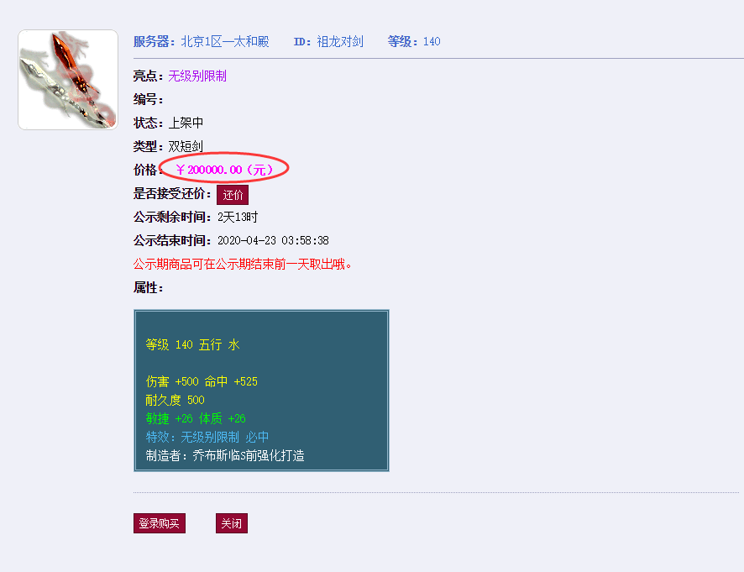Click the green 敏捷 +26 体质 +26 line
Viewport: 744px width, 572px height.
[196, 418]
